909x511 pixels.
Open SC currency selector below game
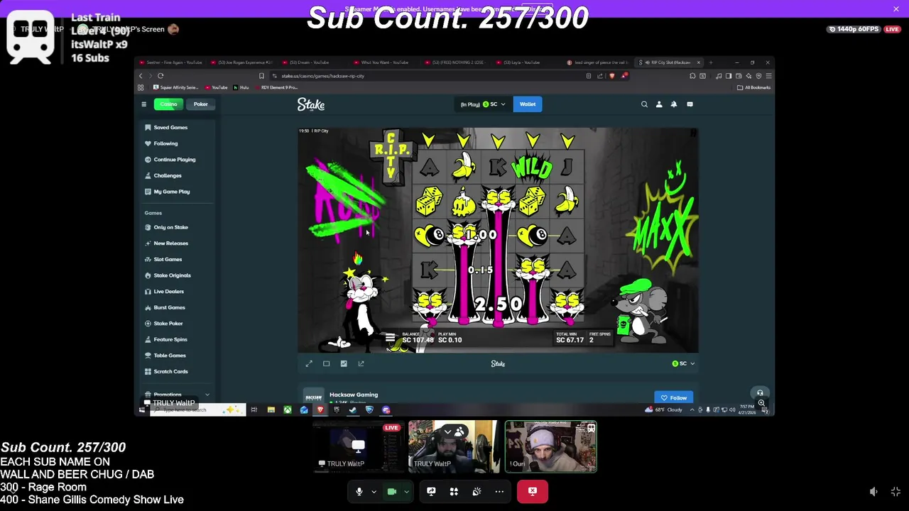[x=683, y=363]
